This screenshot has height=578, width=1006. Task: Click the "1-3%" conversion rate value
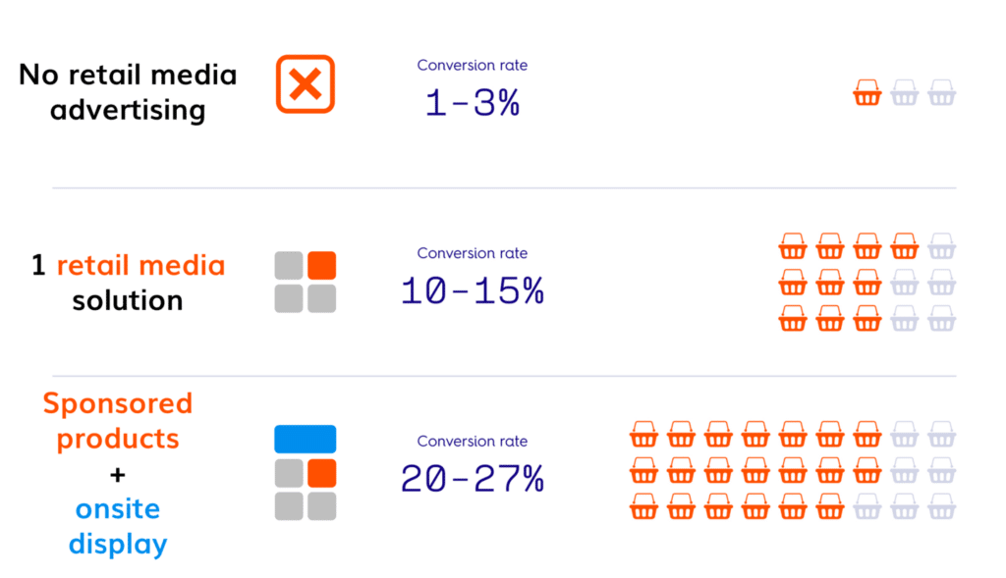point(472,103)
